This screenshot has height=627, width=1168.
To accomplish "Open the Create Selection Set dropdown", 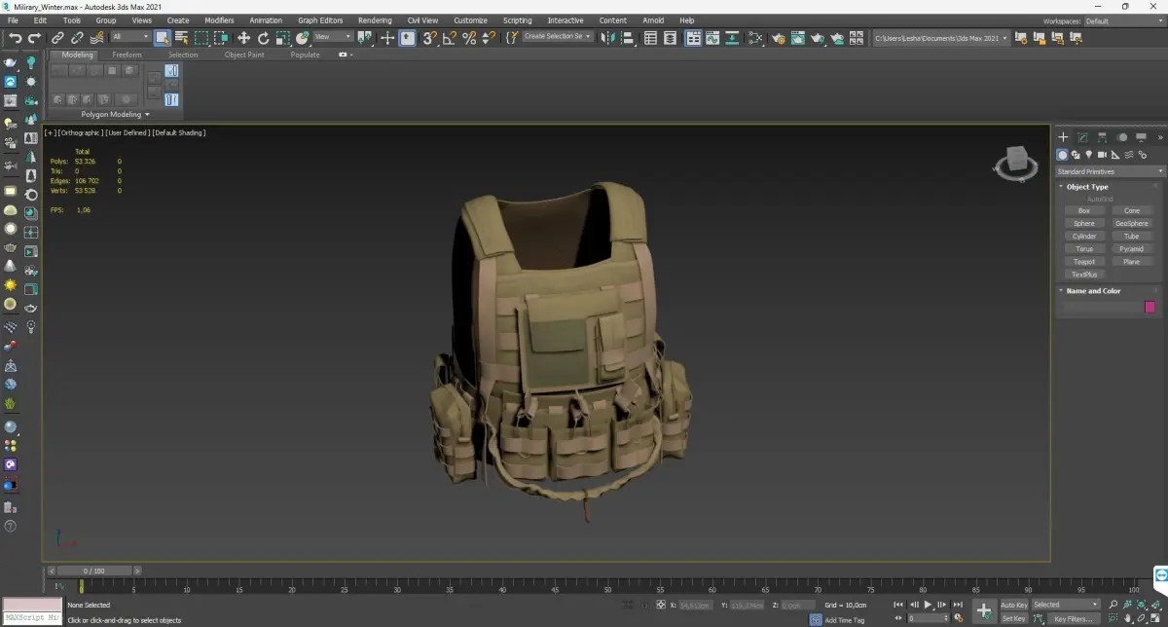I will click(558, 36).
